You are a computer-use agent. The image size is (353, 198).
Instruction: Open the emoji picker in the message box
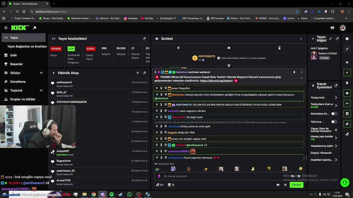[299, 176]
